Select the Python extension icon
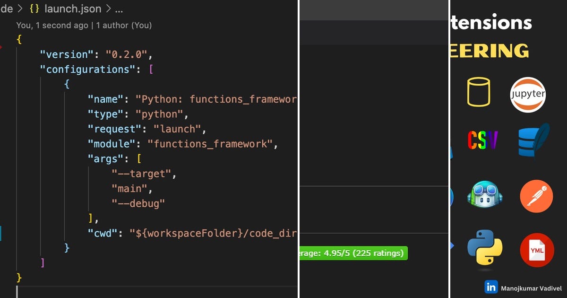Image resolution: width=567 pixels, height=298 pixels. (484, 250)
